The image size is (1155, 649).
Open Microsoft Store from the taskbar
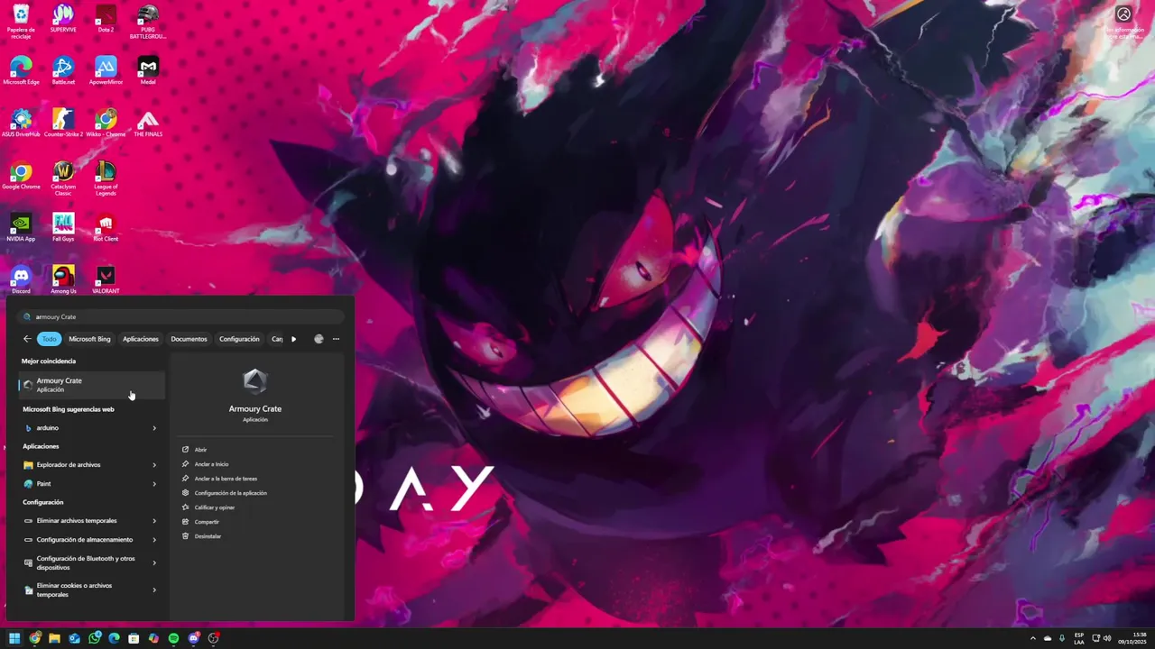click(134, 638)
